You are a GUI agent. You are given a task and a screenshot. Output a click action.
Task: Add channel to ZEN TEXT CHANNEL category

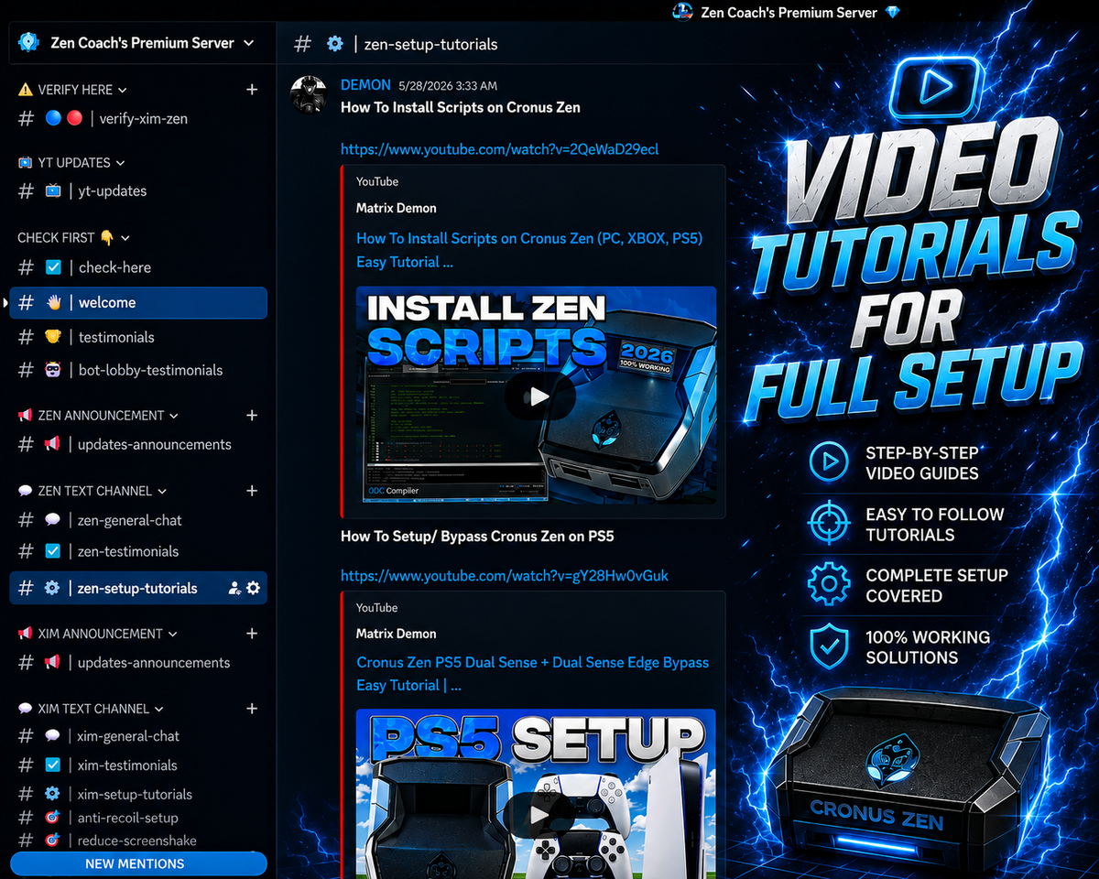tap(252, 491)
